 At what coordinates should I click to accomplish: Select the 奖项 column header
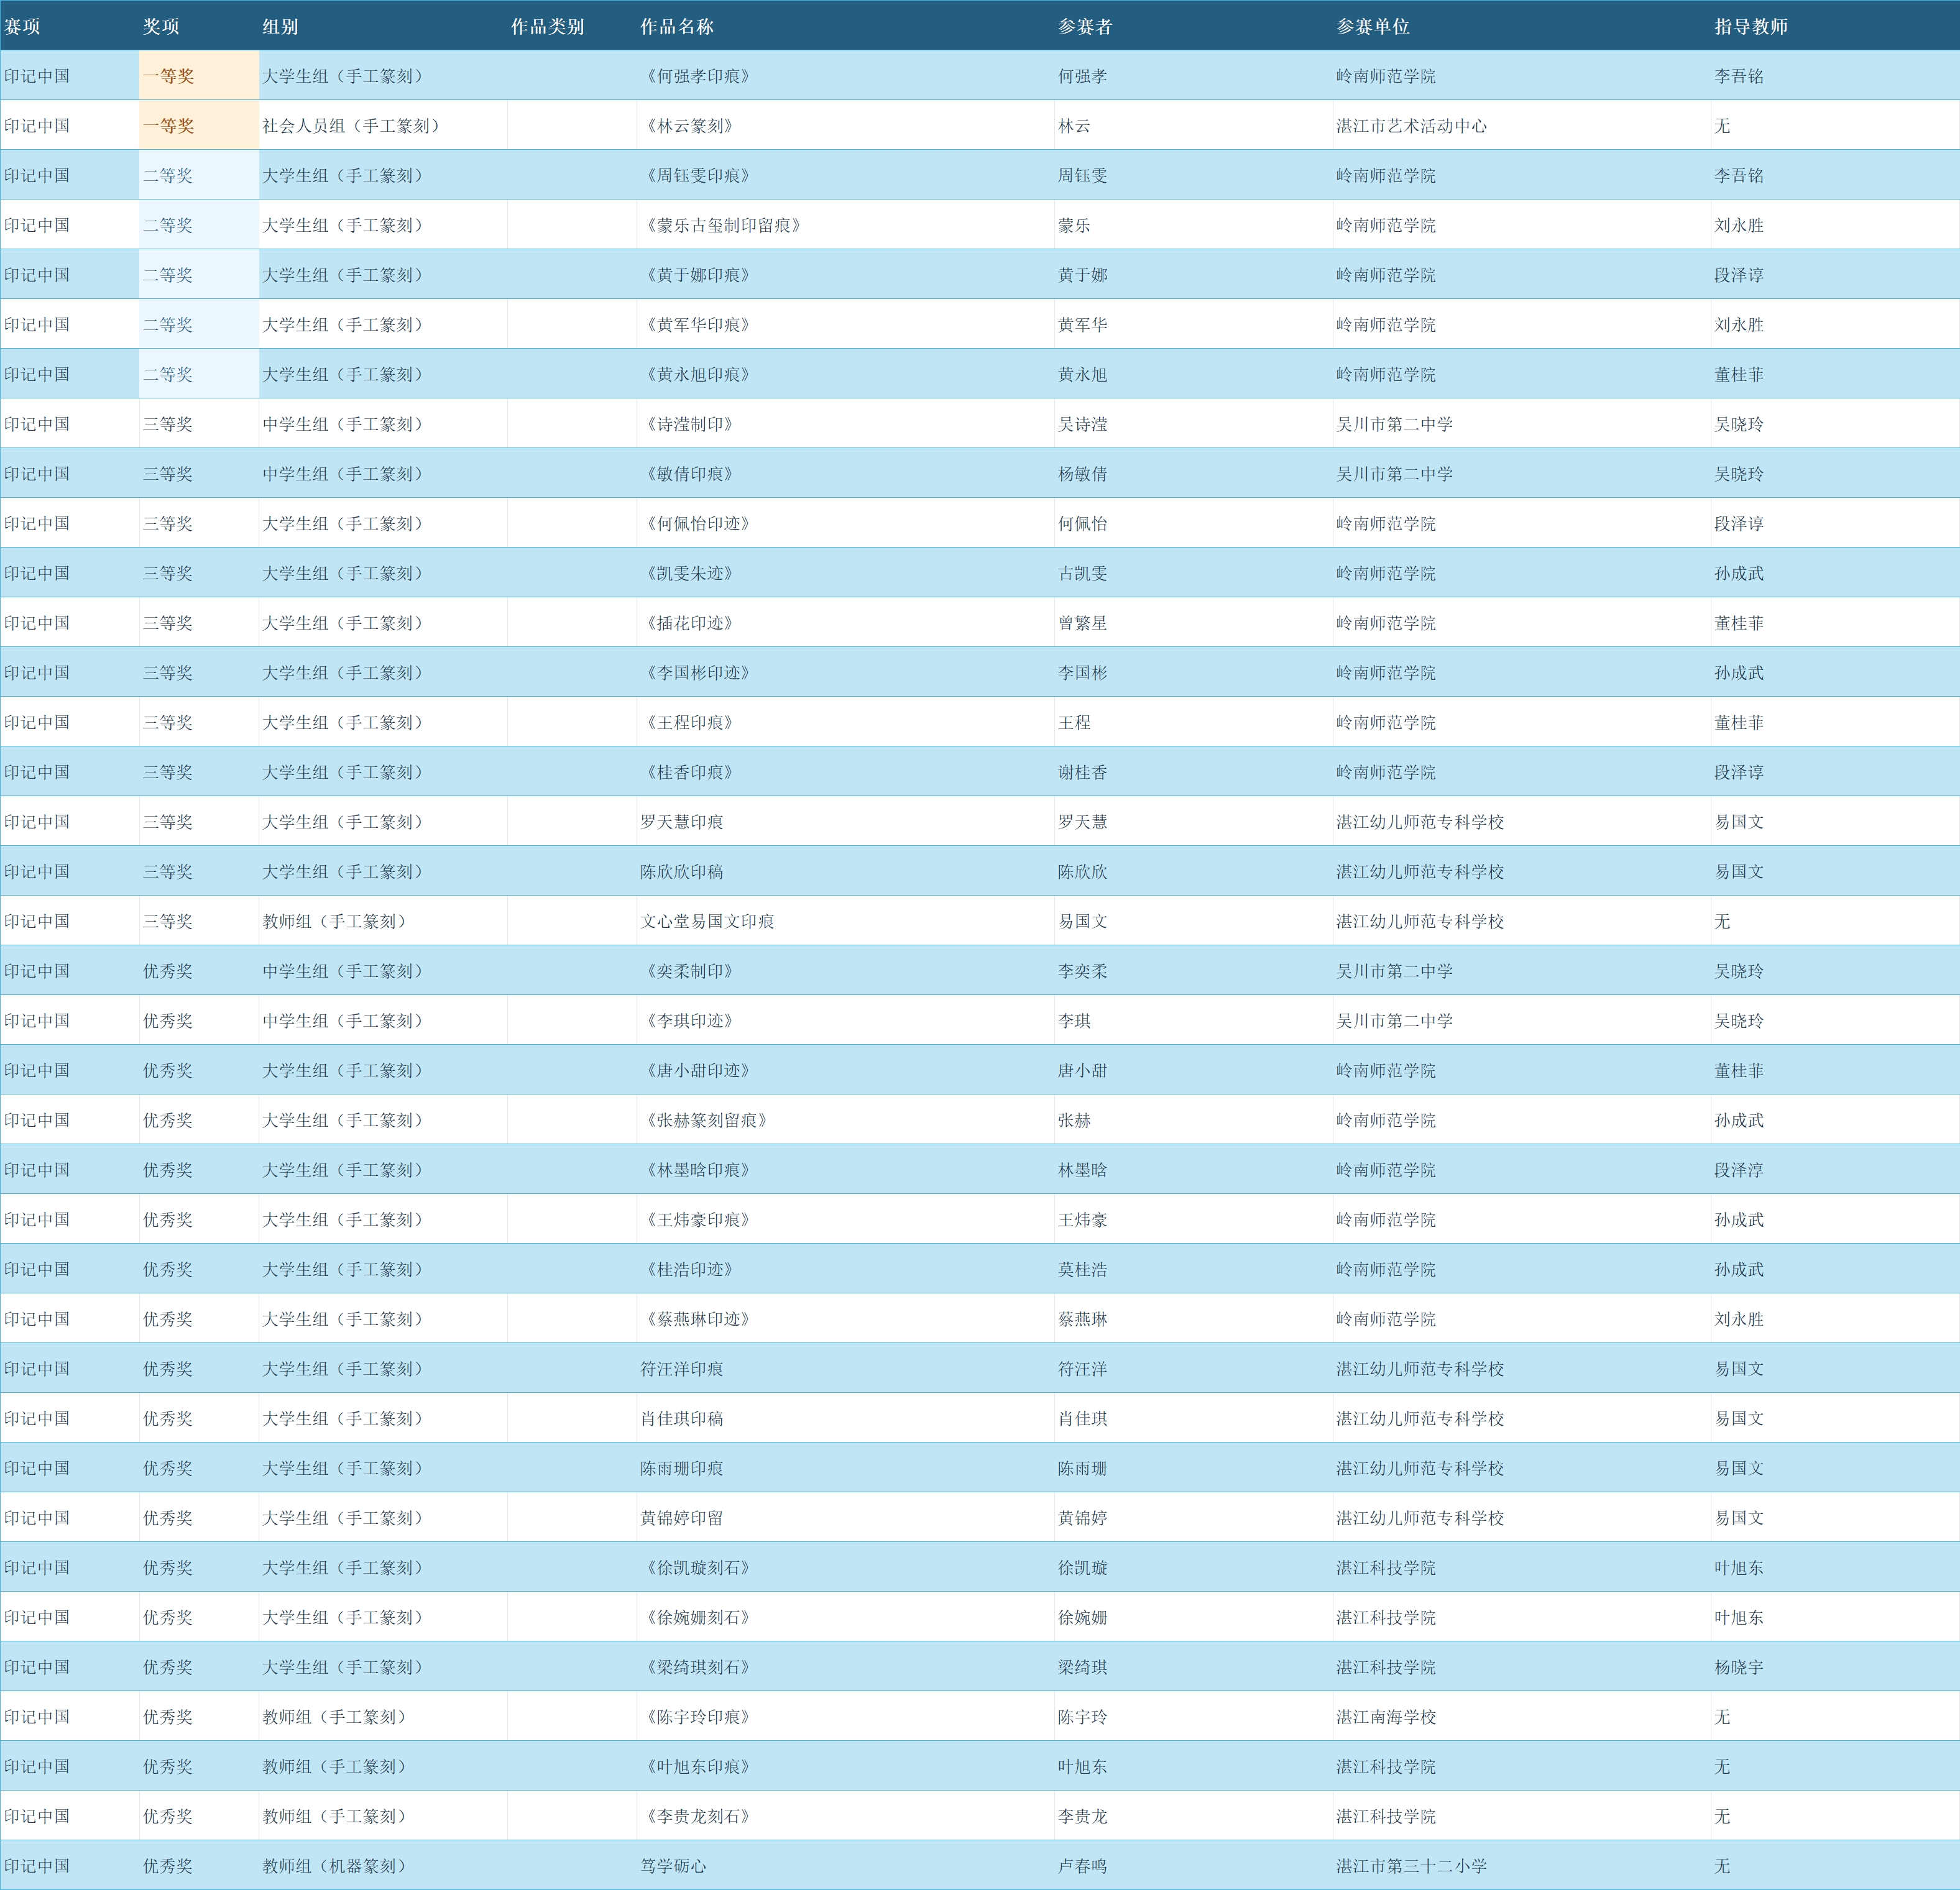pyautogui.click(x=199, y=26)
